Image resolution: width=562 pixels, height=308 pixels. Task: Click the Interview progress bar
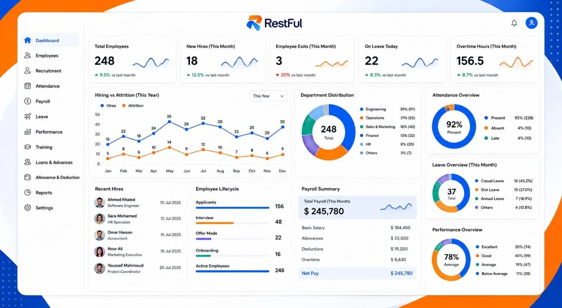[x=233, y=223]
